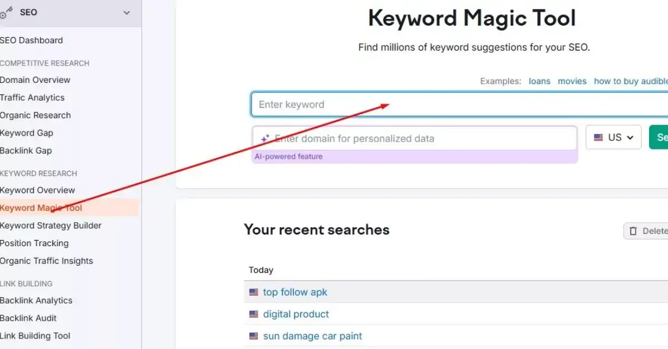Click the 'movies' example link
Image resolution: width=668 pixels, height=349 pixels.
(x=572, y=81)
